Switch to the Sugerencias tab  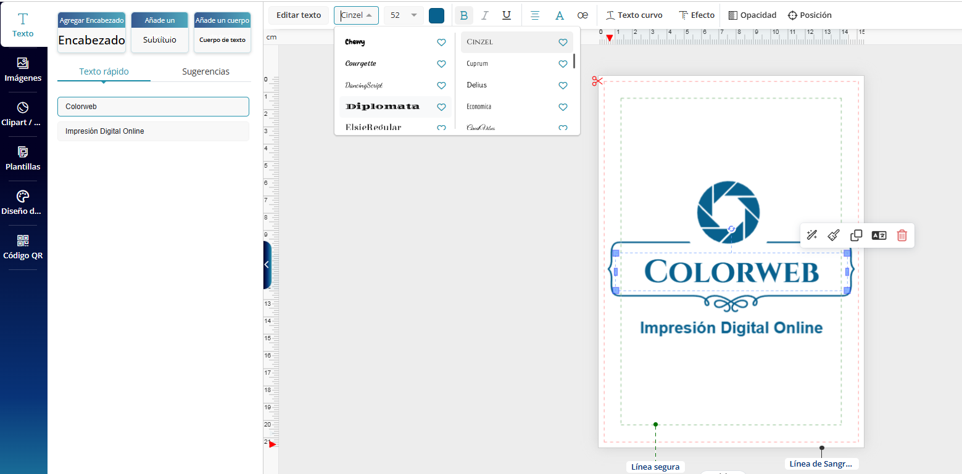coord(205,72)
